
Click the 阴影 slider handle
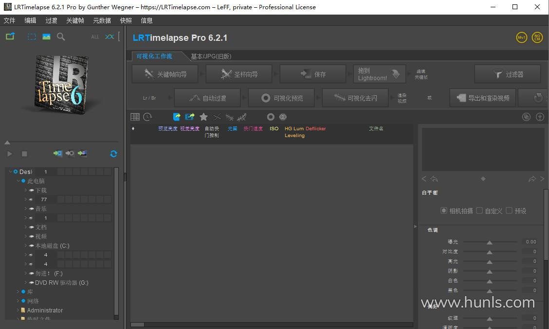(x=490, y=271)
